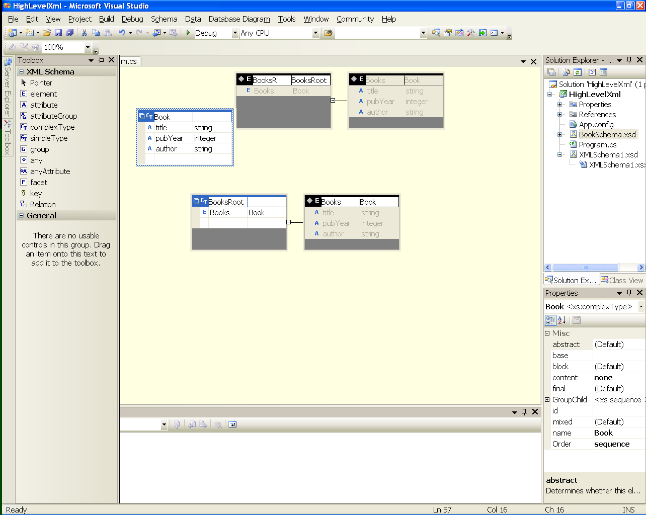Close the document tab with X
This screenshot has height=515, width=646.
[534, 61]
